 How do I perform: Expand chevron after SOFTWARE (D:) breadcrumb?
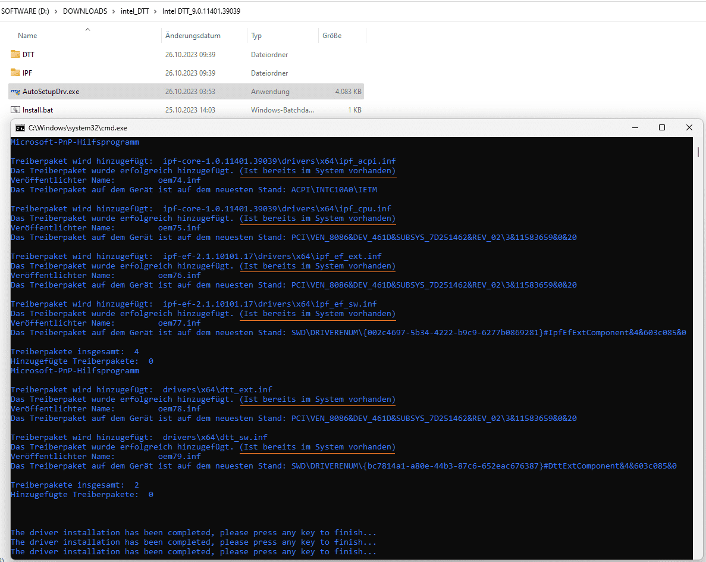click(57, 11)
